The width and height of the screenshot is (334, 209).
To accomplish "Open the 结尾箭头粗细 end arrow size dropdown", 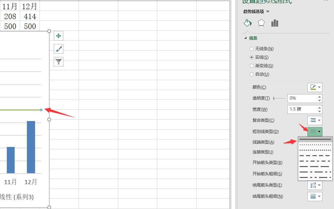I will [x=315, y=196].
